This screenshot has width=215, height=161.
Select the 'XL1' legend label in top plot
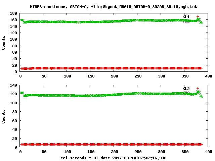coord(186,17)
